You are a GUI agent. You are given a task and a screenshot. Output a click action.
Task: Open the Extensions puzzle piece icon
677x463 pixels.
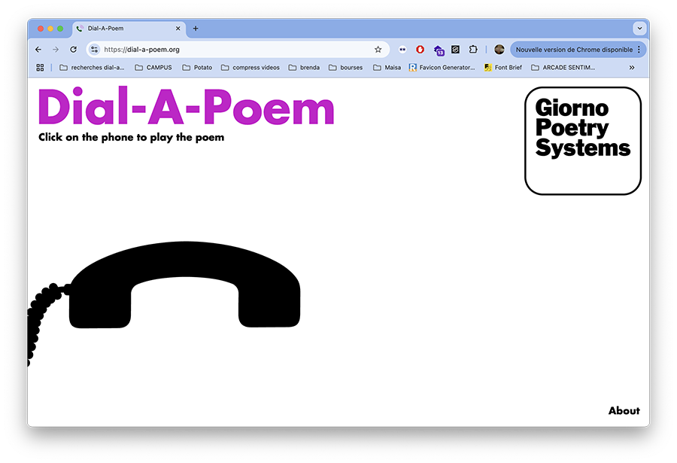473,50
